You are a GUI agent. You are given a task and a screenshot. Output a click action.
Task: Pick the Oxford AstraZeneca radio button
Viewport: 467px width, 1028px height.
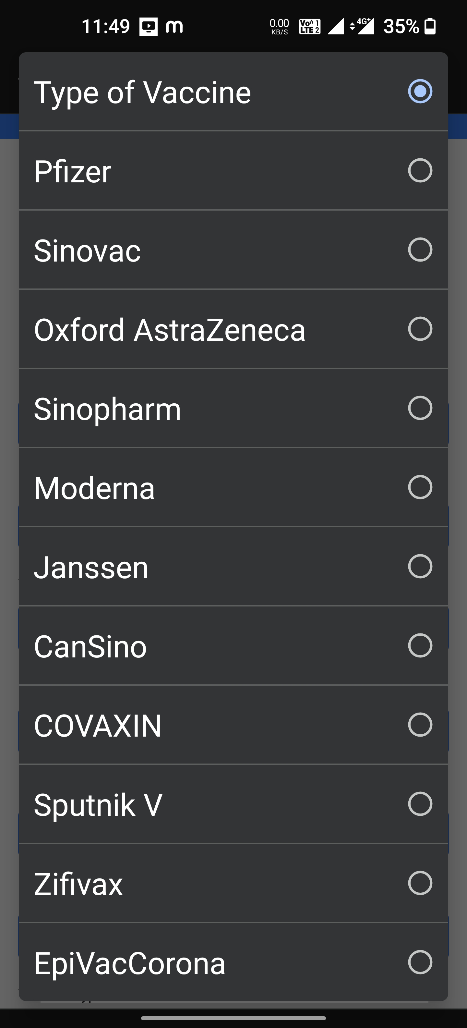coord(420,329)
